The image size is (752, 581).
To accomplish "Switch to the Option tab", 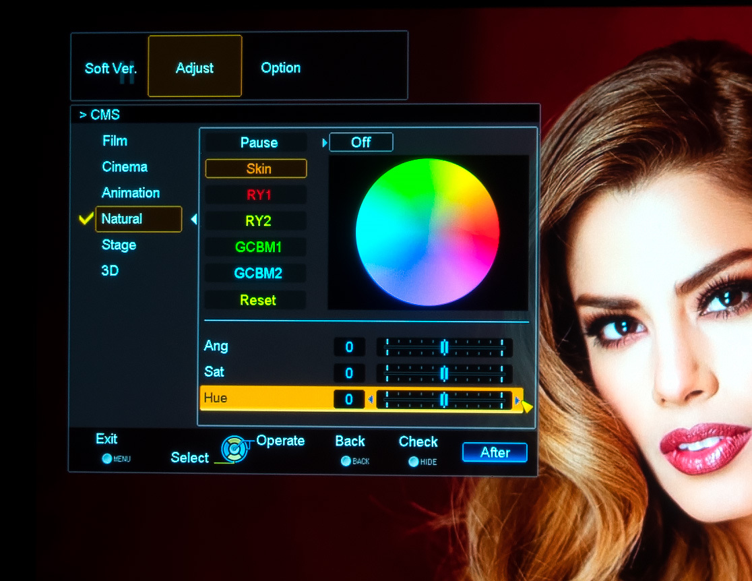I will 280,67.
